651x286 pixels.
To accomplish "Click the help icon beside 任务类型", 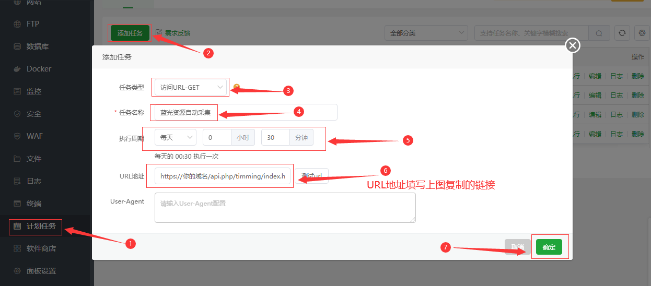I will pos(236,87).
